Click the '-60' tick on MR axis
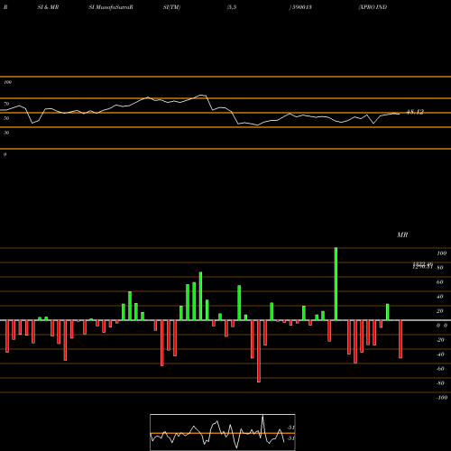The image size is (451, 451). (440, 369)
